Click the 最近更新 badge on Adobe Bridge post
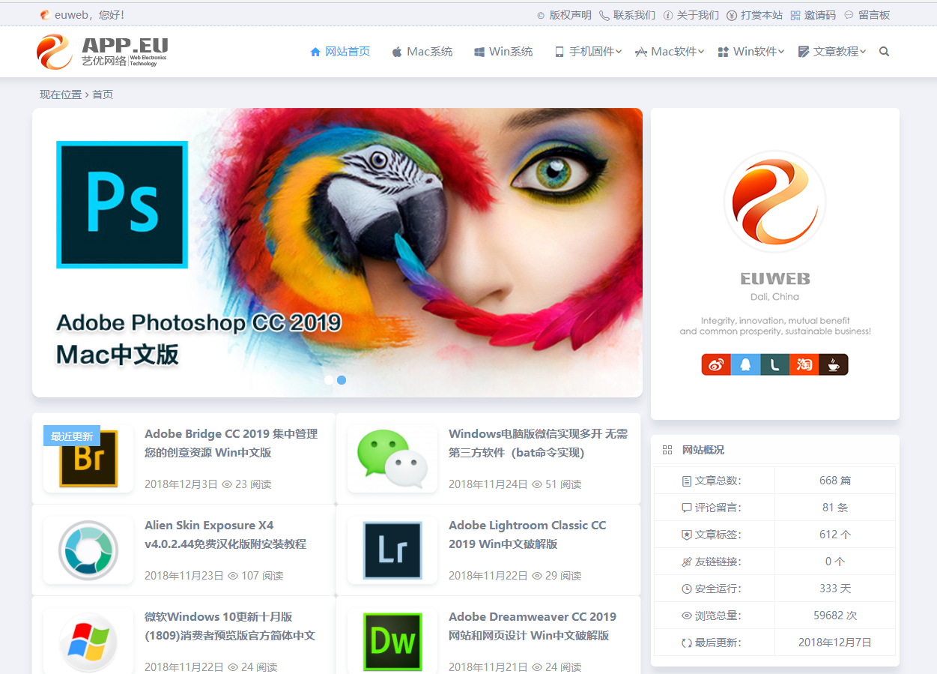Viewport: 937px width, 674px height. [x=71, y=436]
